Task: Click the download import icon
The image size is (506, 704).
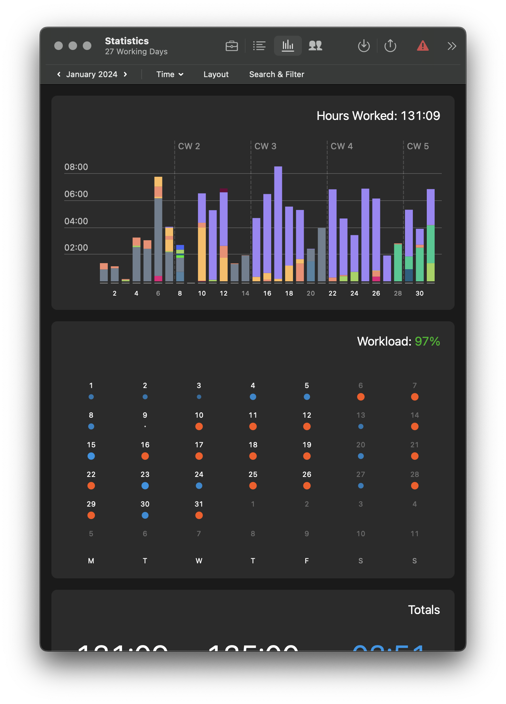Action: pyautogui.click(x=364, y=46)
